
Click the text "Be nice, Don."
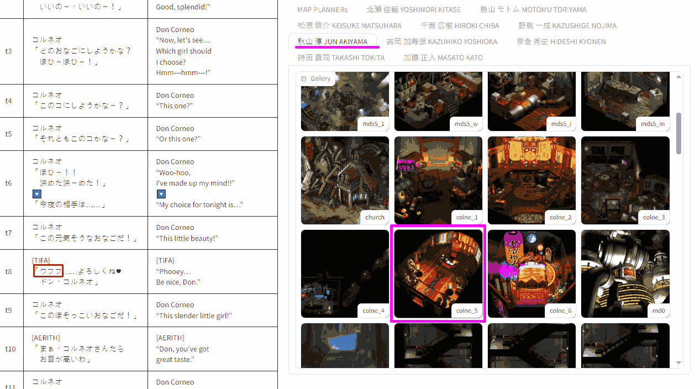point(178,282)
